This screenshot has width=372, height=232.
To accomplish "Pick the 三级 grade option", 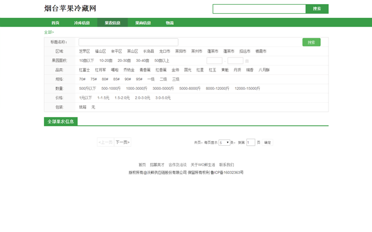I will (176, 79).
